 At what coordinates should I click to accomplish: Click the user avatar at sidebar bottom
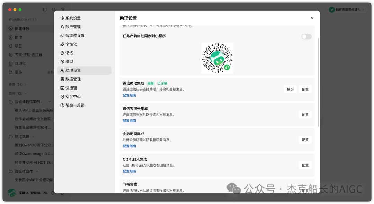pyautogui.click(x=12, y=193)
